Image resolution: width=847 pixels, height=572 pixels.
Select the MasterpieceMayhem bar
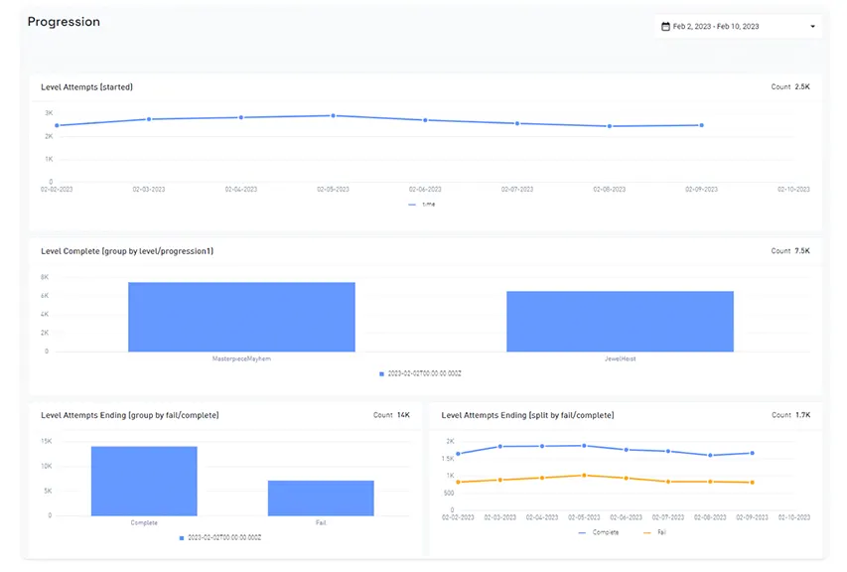pyautogui.click(x=241, y=317)
